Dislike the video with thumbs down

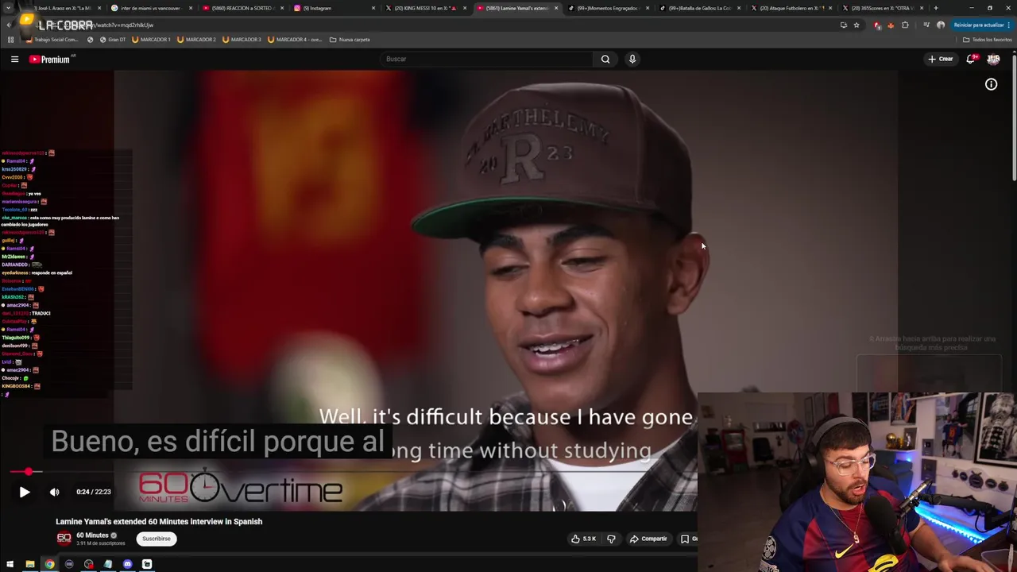click(611, 539)
